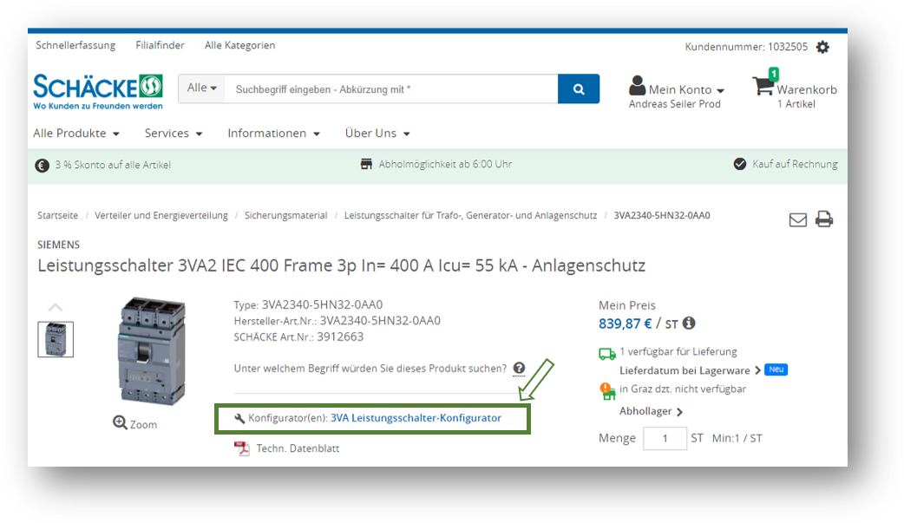Select the product thumbnail image
Image resolution: width=904 pixels, height=523 pixels.
point(56,339)
